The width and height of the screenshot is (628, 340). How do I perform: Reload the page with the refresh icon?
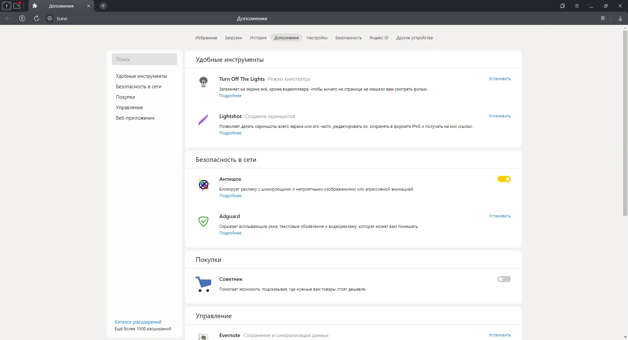click(x=37, y=18)
